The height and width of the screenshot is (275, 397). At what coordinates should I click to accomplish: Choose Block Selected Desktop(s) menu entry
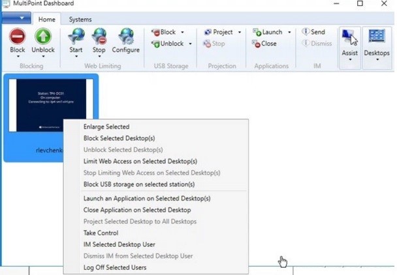pyautogui.click(x=119, y=138)
